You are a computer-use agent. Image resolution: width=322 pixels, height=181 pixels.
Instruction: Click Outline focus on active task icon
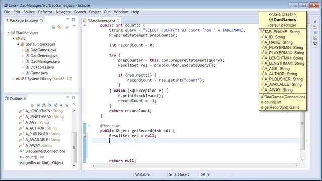tap(32, 105)
